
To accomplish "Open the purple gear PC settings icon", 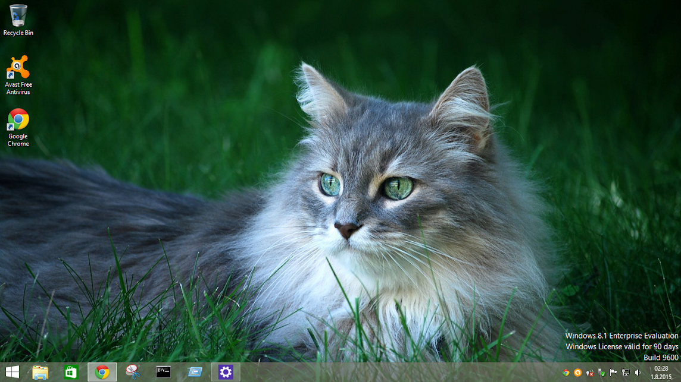I will (226, 372).
